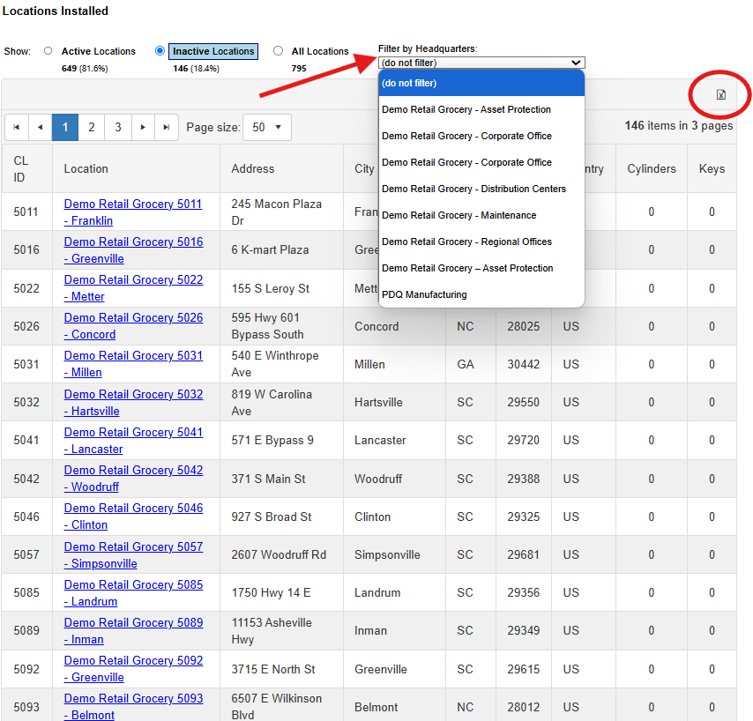Export the list with the Excel icon
This screenshot has height=721, width=753.
[720, 94]
